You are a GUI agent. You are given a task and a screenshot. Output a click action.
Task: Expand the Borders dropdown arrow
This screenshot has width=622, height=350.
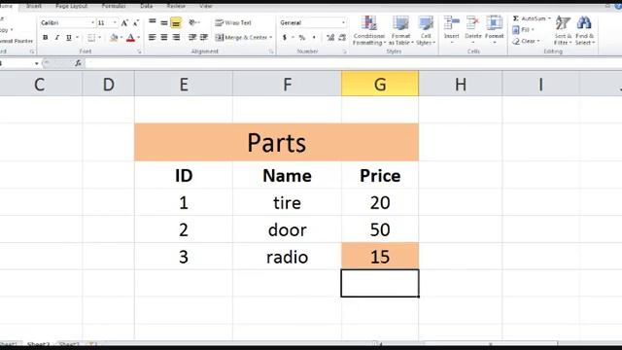click(99, 38)
